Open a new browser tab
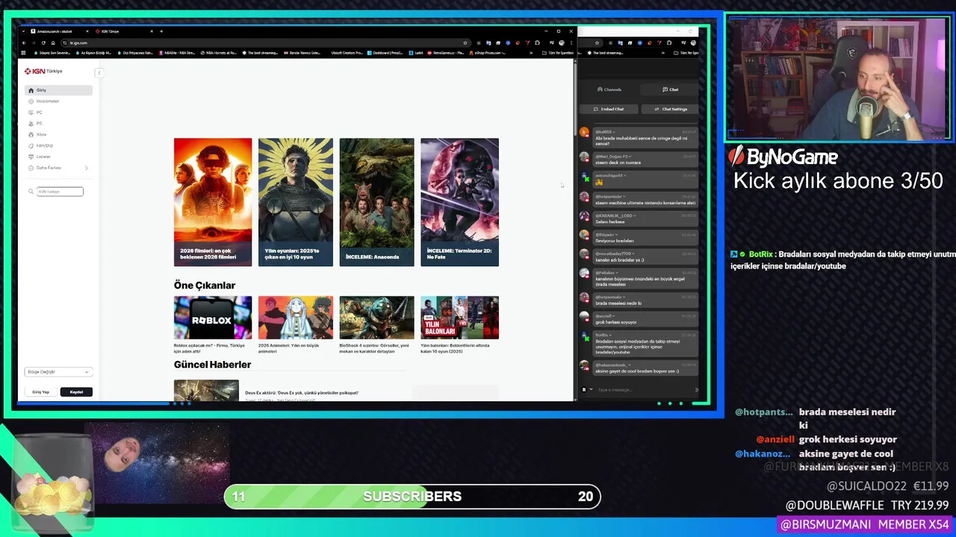Image resolution: width=956 pixels, height=537 pixels. click(x=161, y=31)
